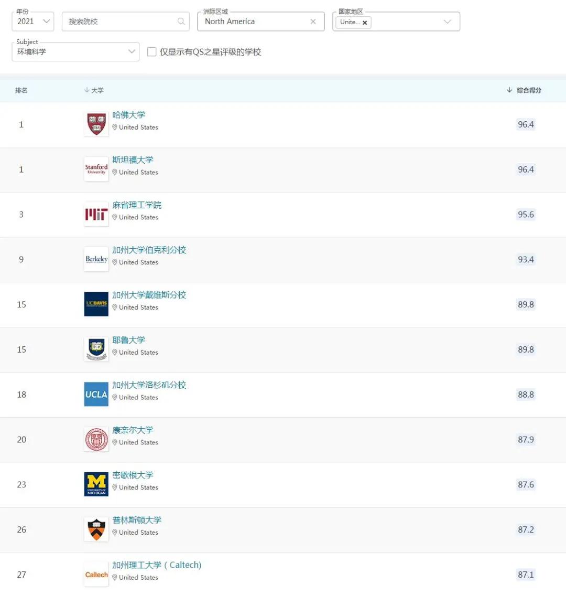The height and width of the screenshot is (595, 566).
Task: Click the UC Davis logo
Action: [96, 304]
